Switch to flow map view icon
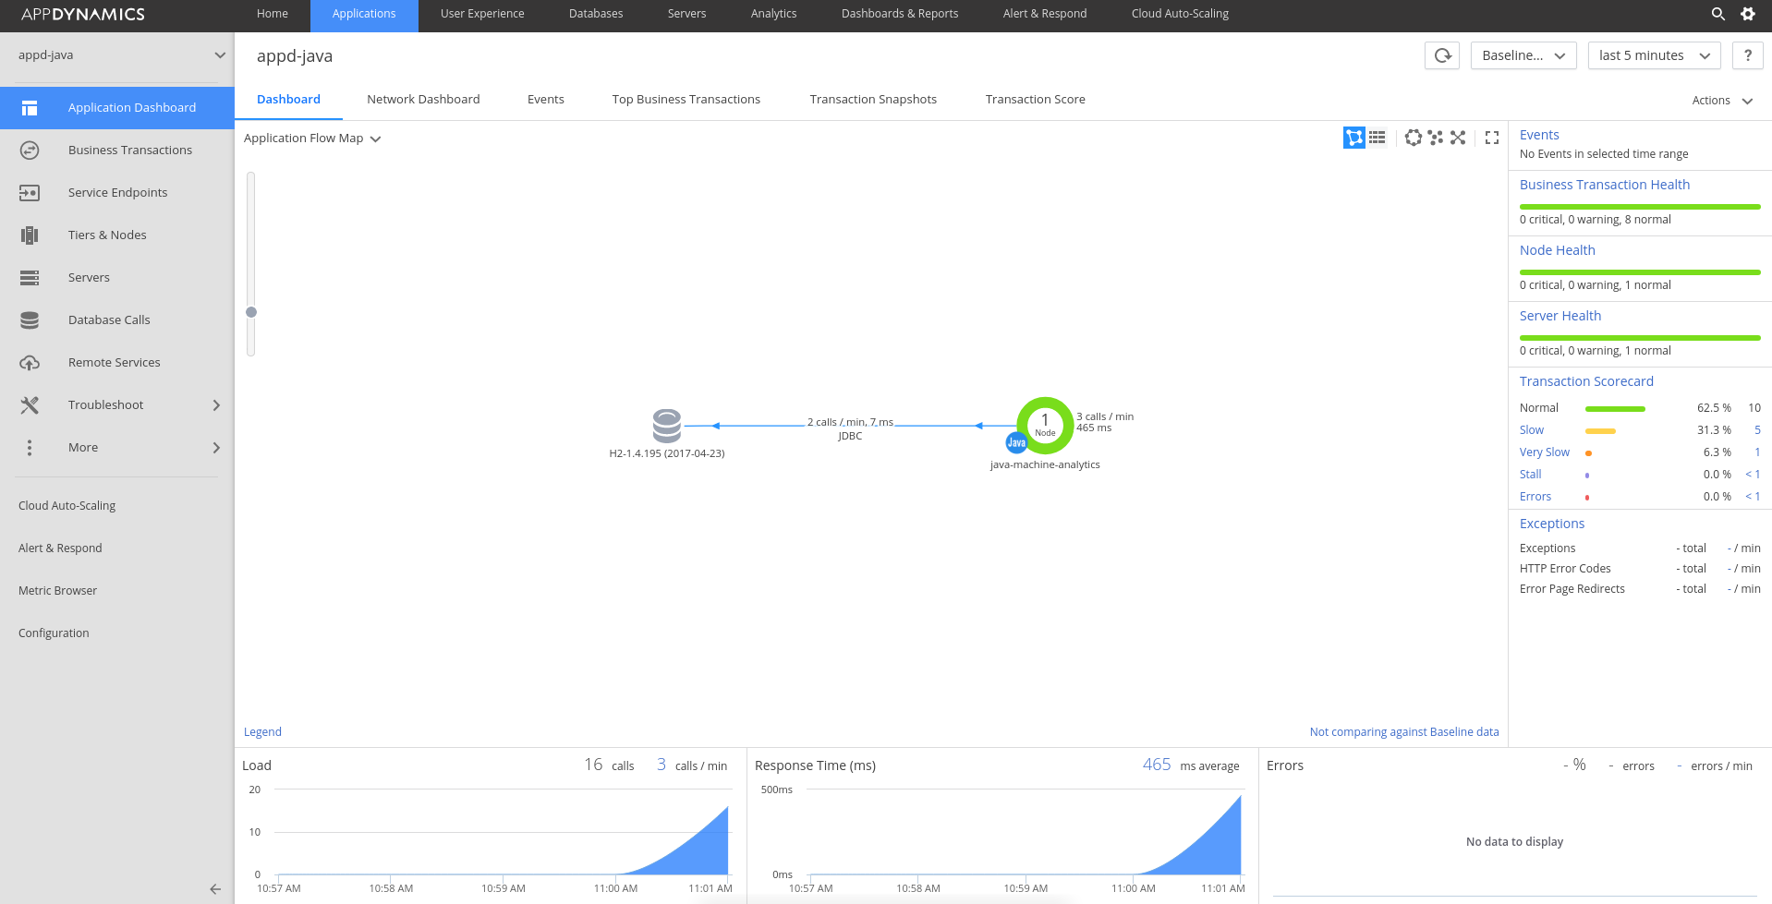 (x=1354, y=138)
